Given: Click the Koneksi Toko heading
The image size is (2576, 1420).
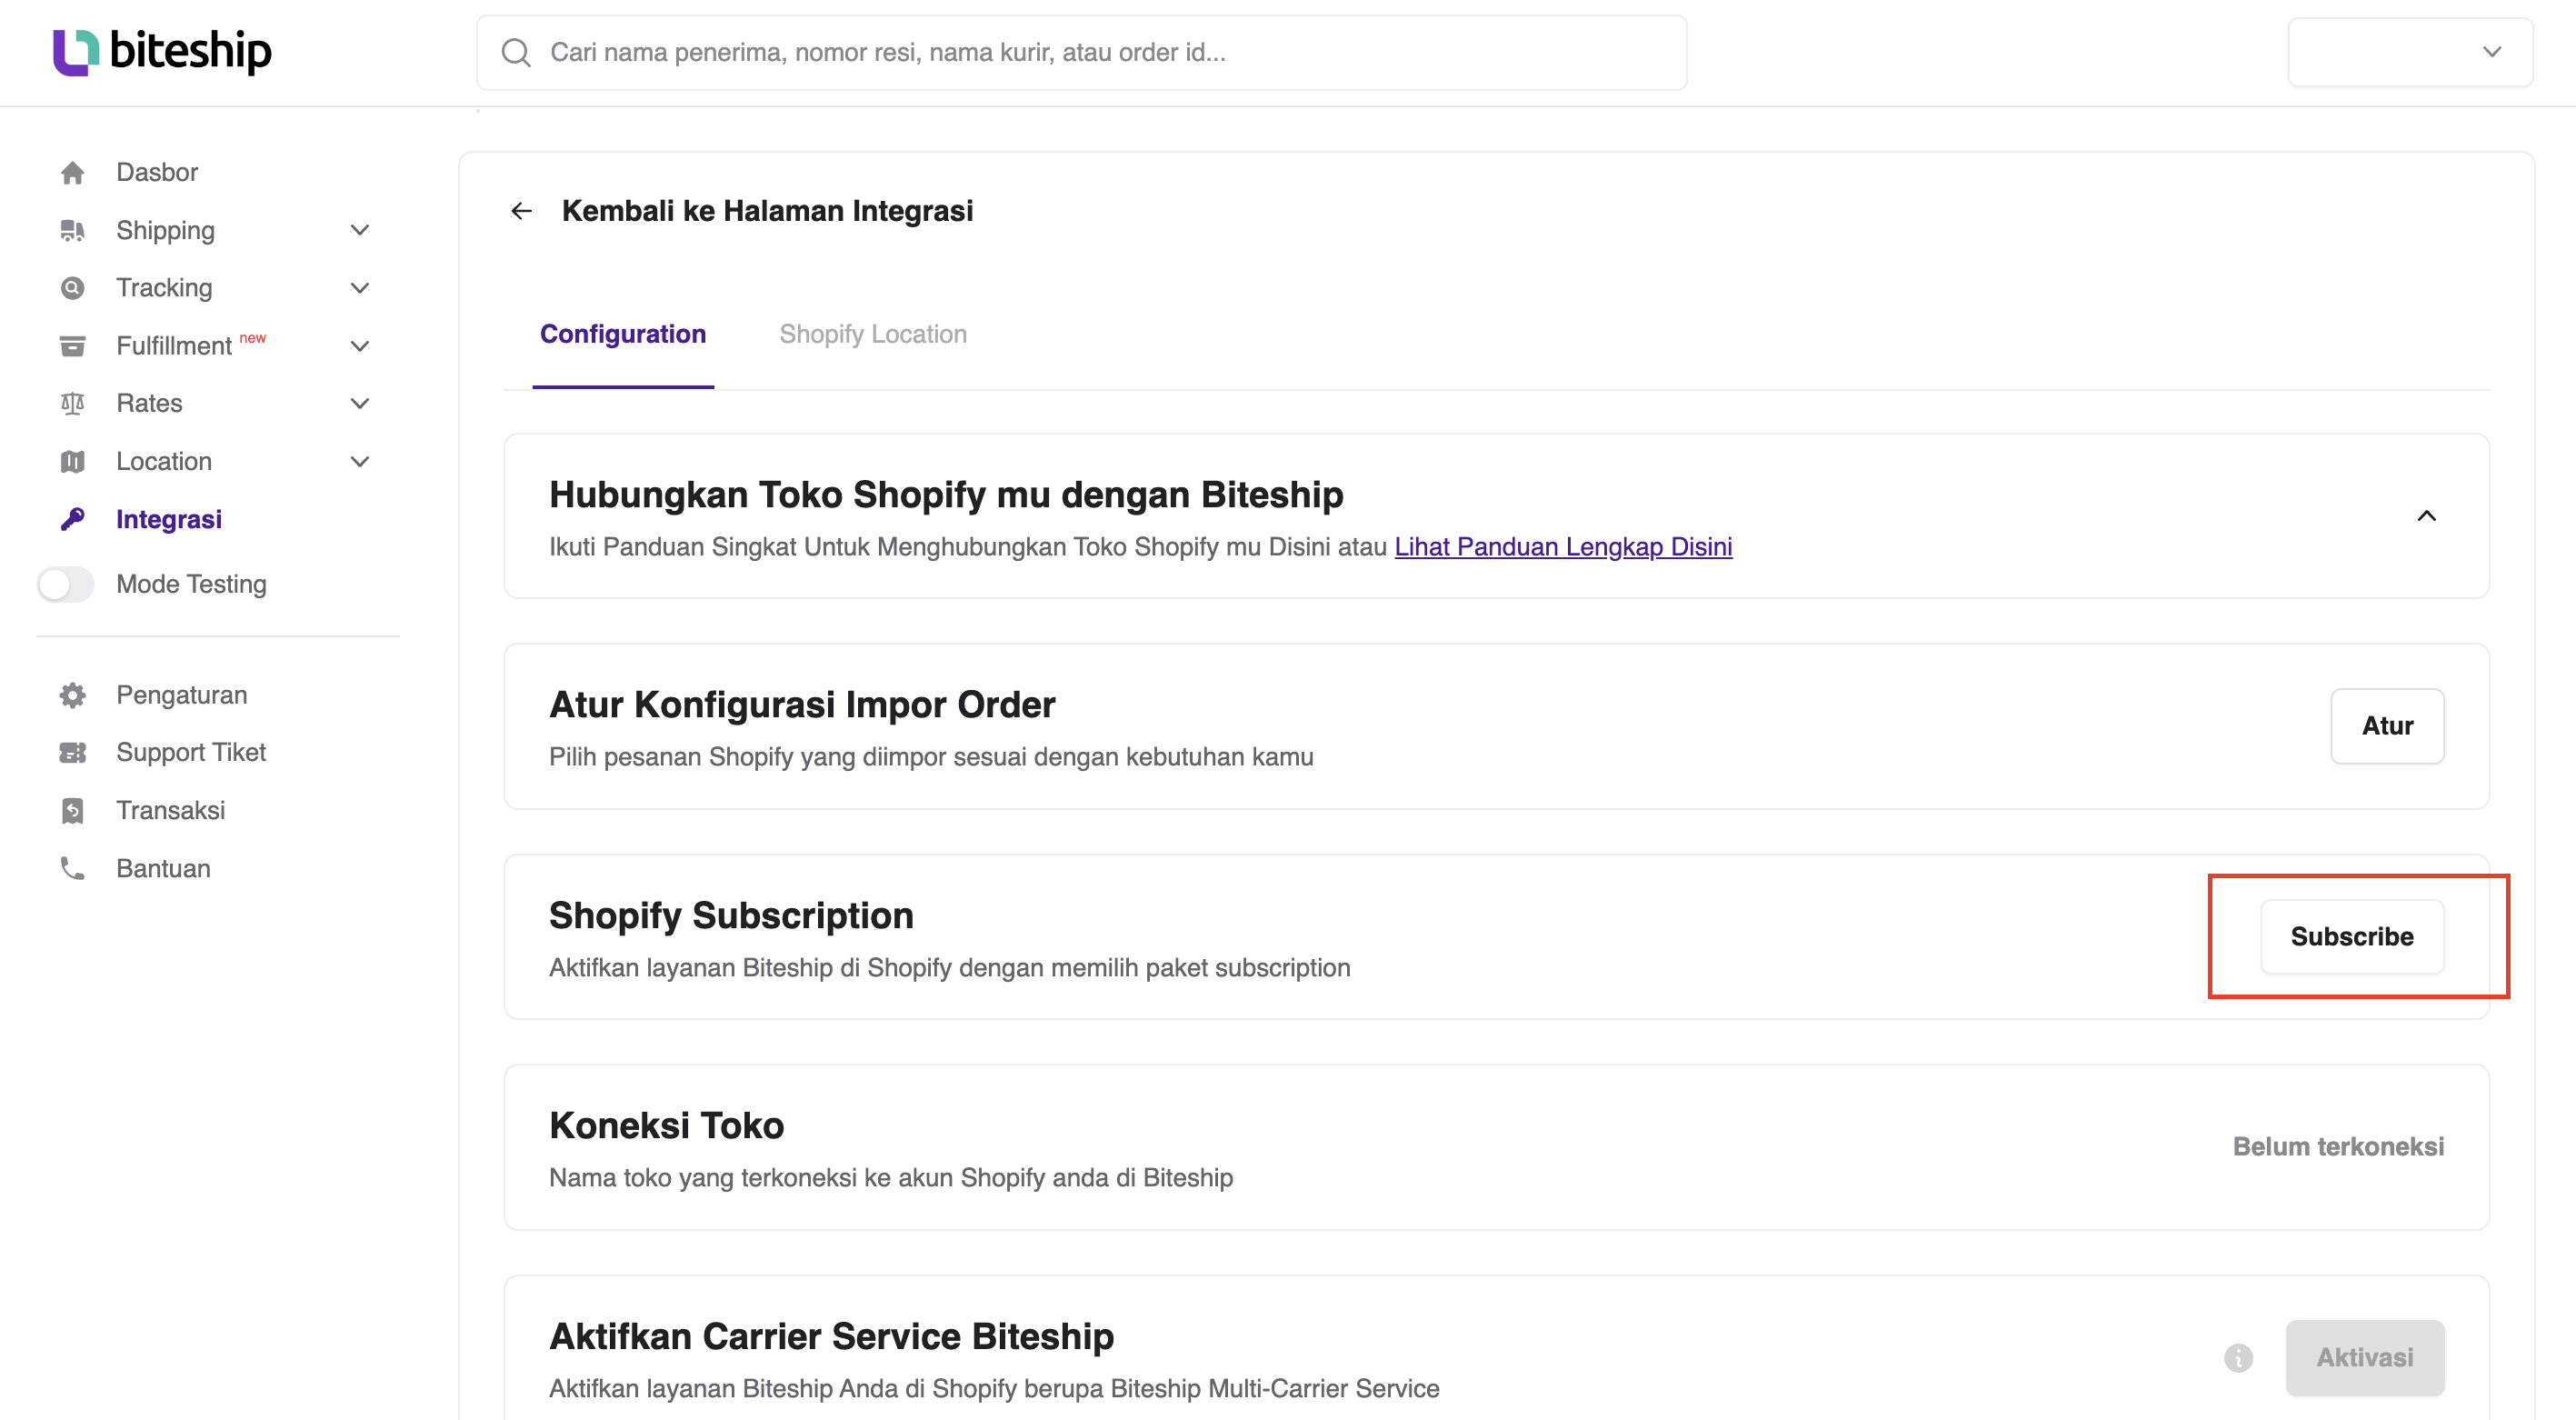Looking at the screenshot, I should tap(666, 1125).
